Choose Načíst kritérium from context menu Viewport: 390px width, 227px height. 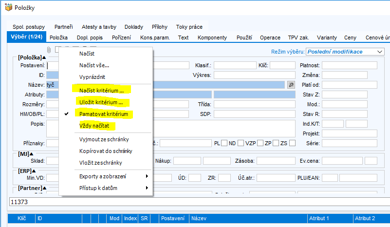[x=105, y=90]
